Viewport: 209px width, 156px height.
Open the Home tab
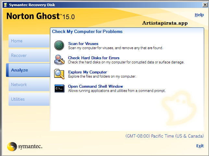(29, 41)
